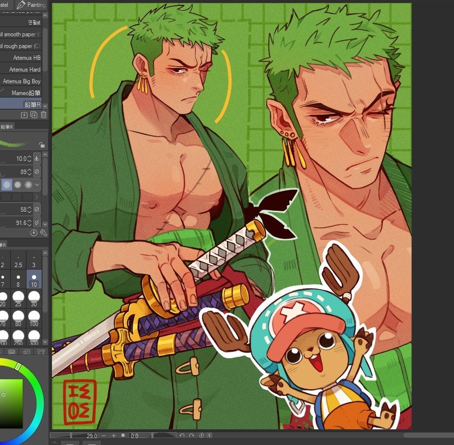The width and height of the screenshot is (454, 445).
Task: Pick the selected brush size preset 10
Action: (34, 279)
